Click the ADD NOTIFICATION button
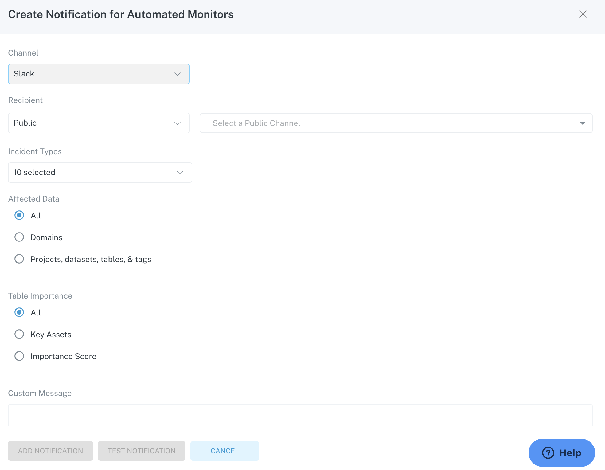Image resolution: width=605 pixels, height=470 pixels. coord(50,450)
